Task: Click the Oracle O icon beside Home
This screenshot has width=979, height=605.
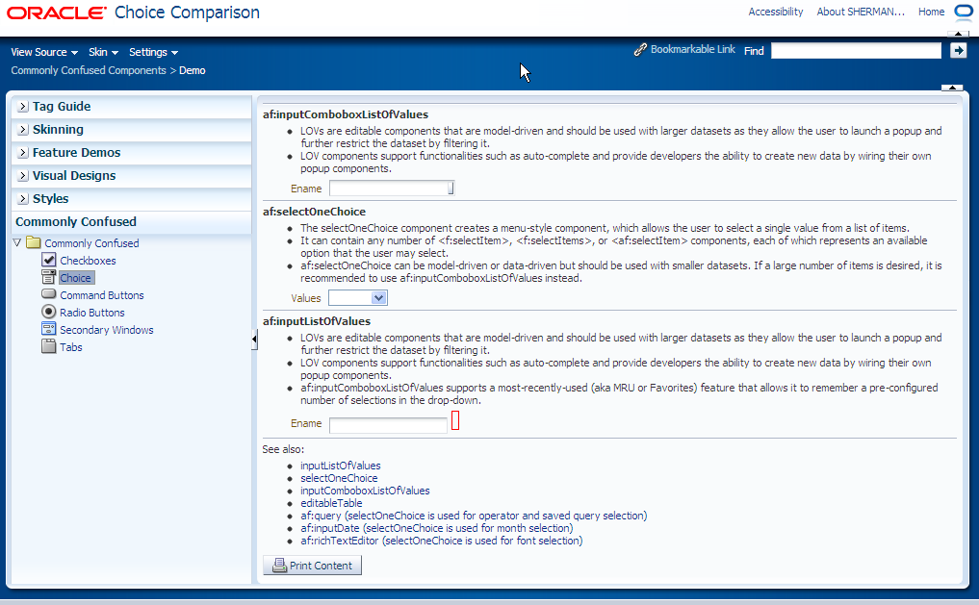Action: pos(964,12)
